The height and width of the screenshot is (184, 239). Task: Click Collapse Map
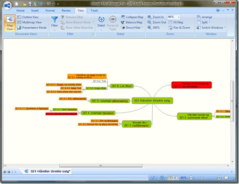[132, 17]
